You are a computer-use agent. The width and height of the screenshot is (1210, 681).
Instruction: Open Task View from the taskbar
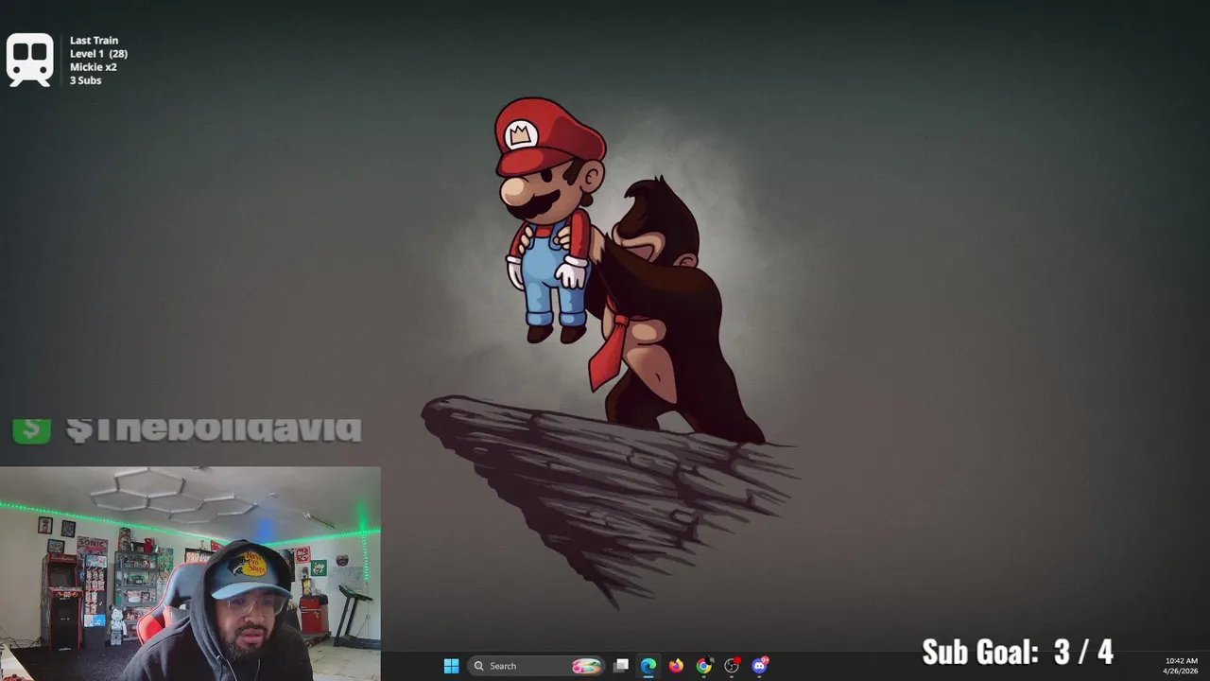point(621,666)
